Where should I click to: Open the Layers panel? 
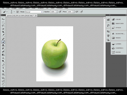point(119,44)
